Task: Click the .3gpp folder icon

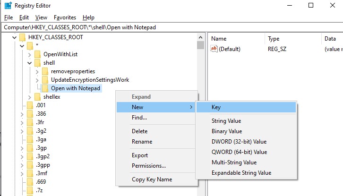Action: [30, 165]
